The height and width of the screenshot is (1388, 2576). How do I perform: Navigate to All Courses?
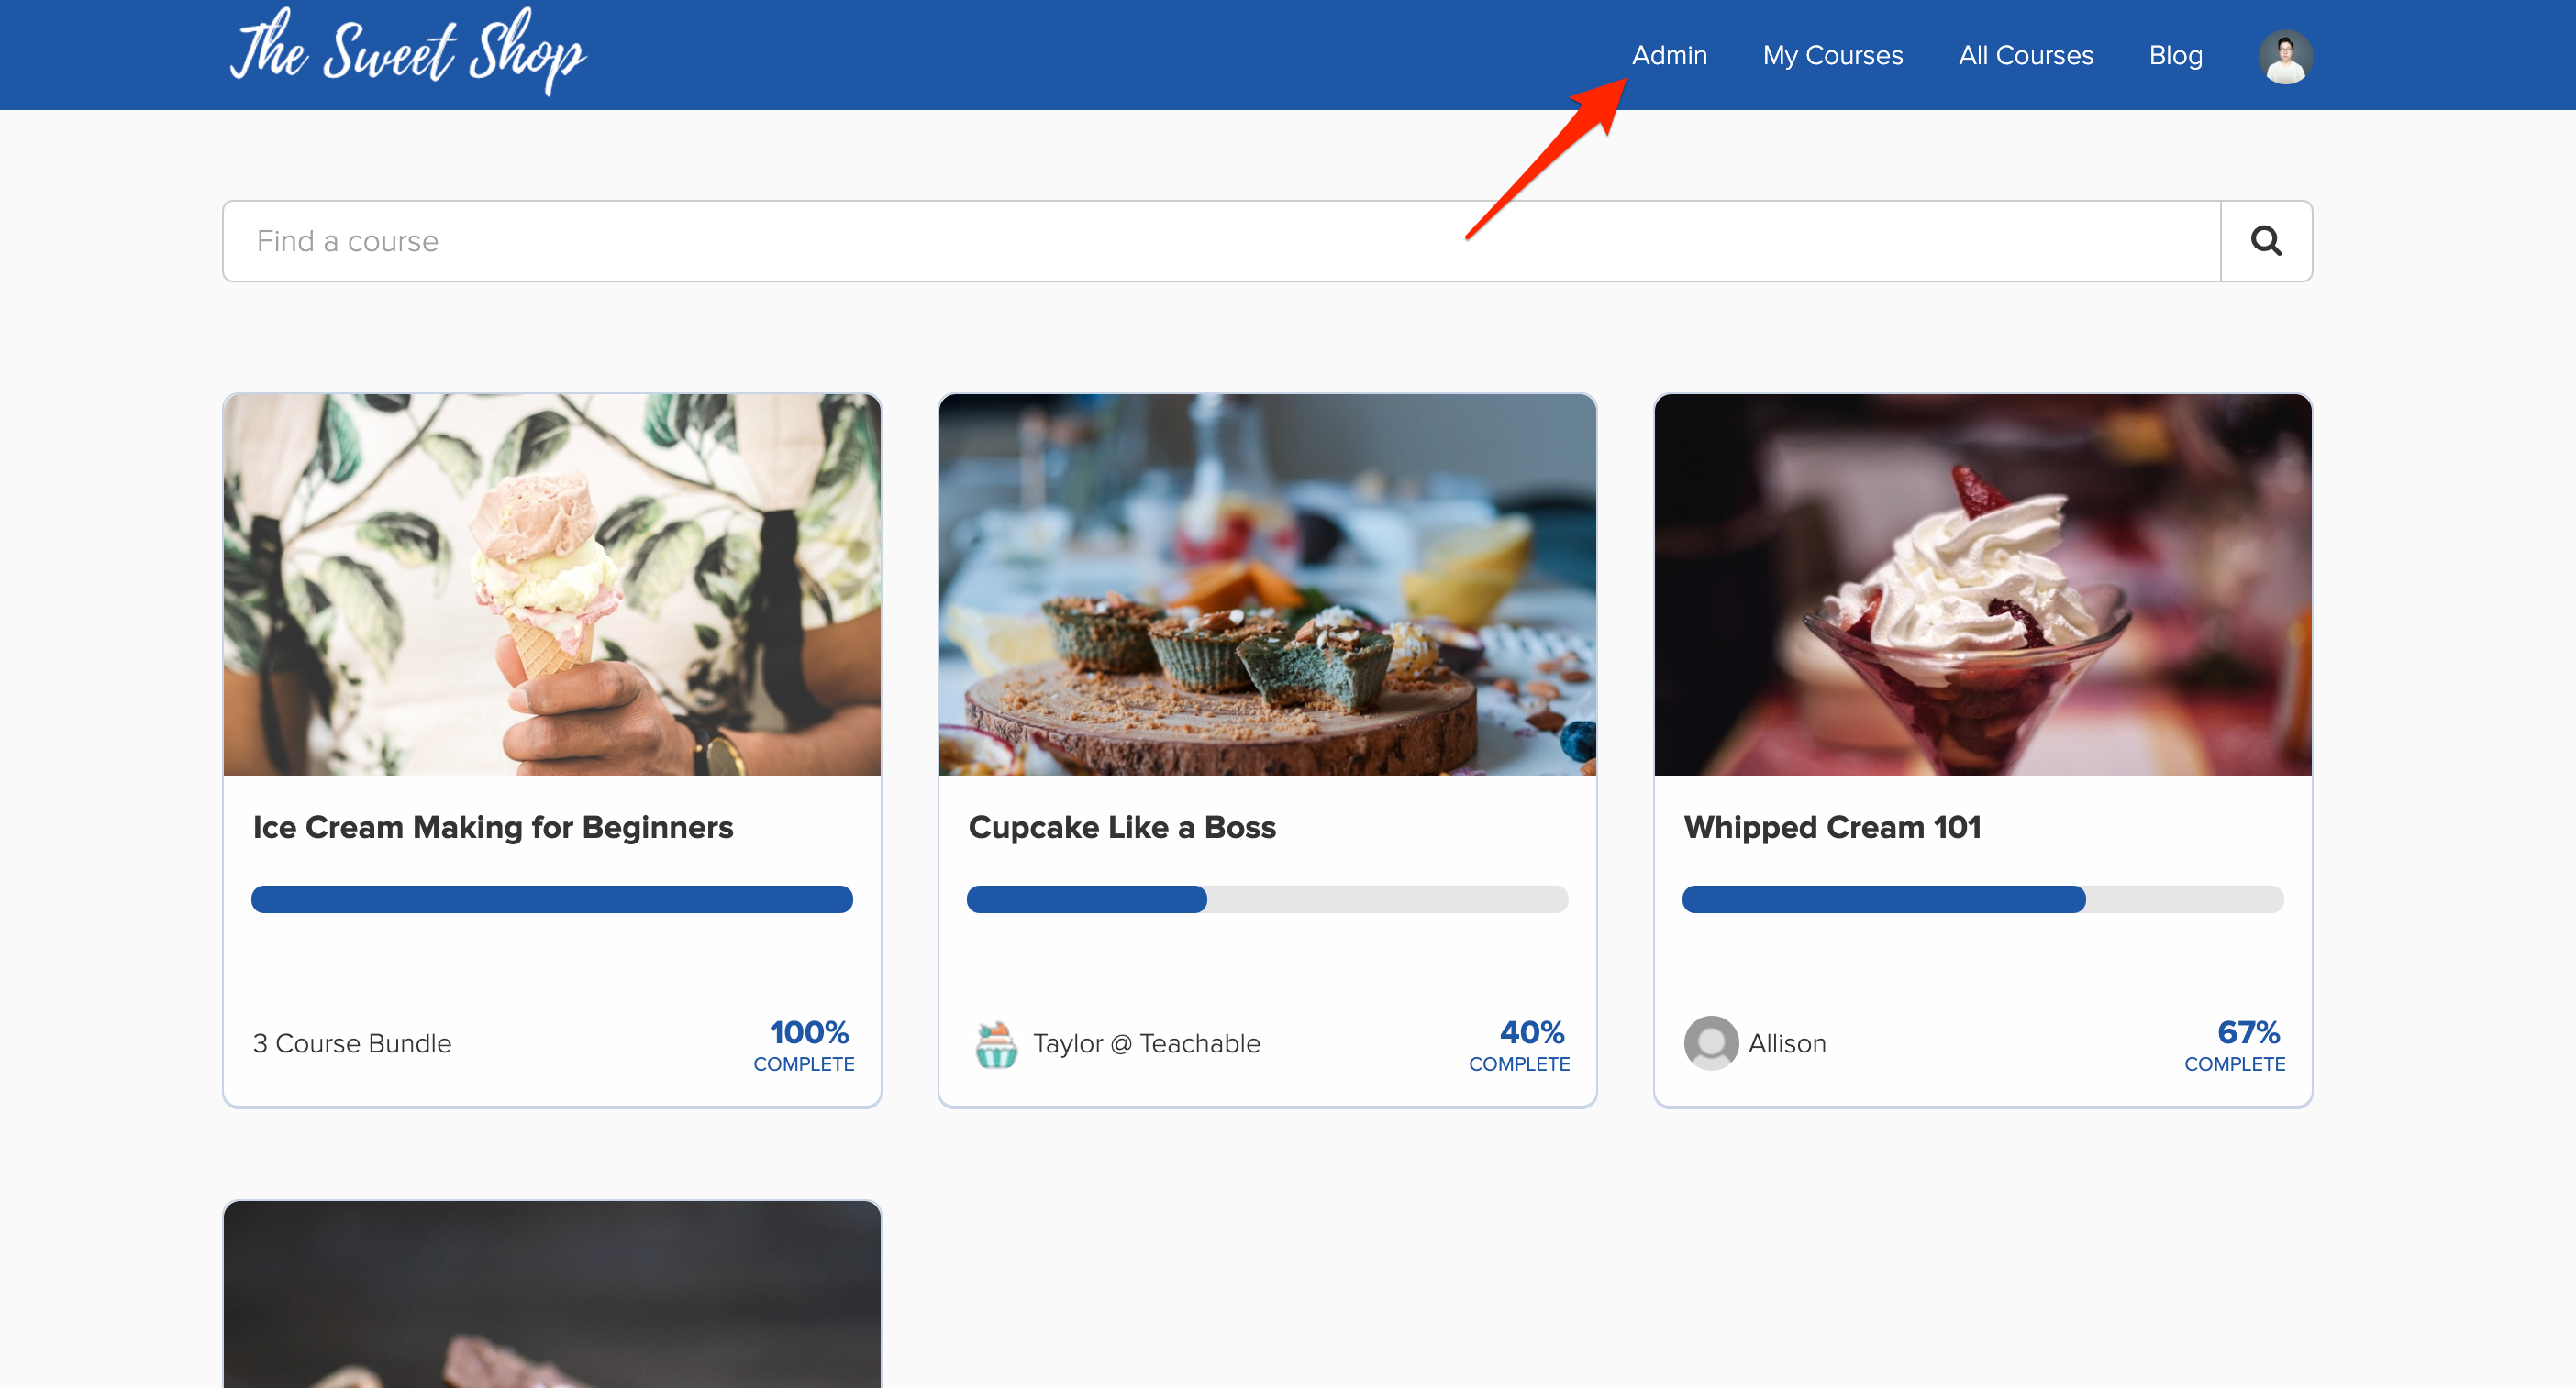coord(2025,55)
